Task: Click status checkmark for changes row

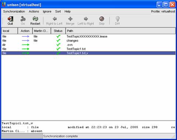Action: 58,41
